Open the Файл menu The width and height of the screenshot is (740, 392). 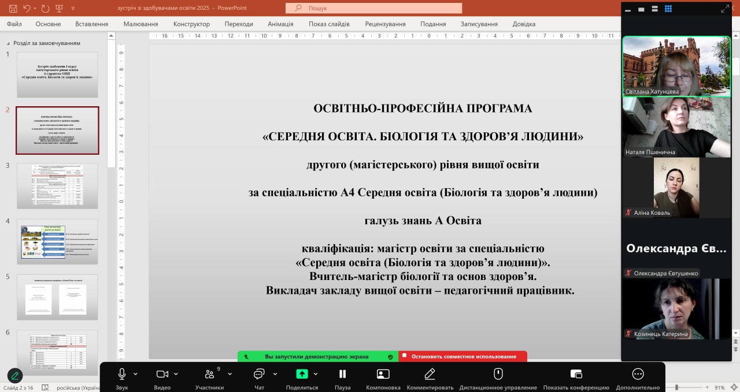[14, 24]
